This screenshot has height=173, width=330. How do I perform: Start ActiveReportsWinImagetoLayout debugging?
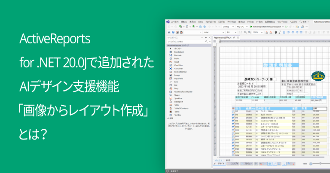(x=266, y=27)
